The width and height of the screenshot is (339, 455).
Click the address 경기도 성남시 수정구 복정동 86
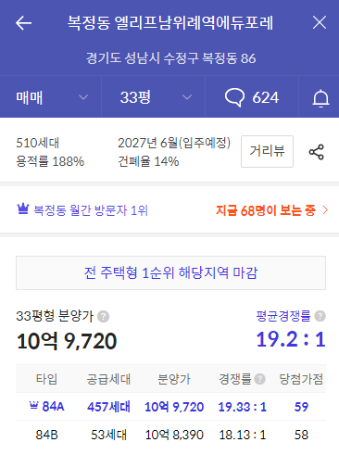pyautogui.click(x=170, y=58)
